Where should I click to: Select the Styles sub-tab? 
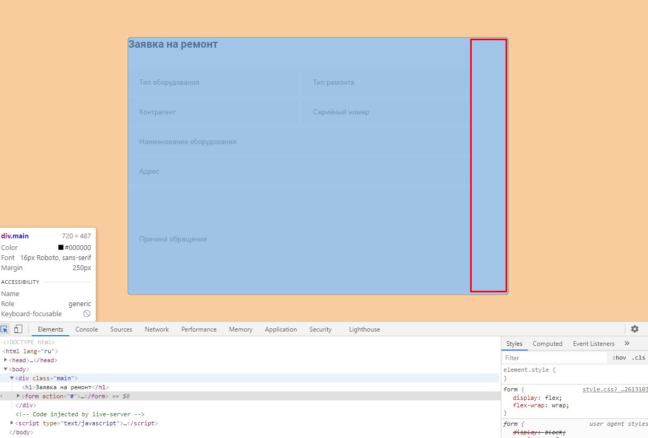coord(514,343)
